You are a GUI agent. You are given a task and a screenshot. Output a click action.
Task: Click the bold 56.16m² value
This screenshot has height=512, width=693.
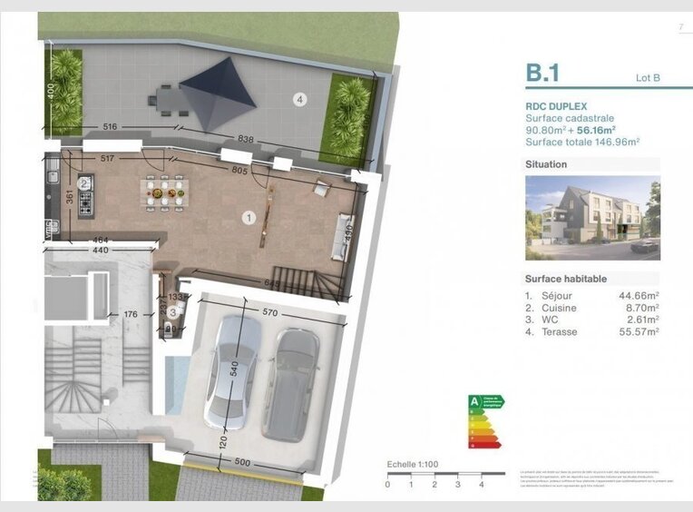click(x=597, y=130)
